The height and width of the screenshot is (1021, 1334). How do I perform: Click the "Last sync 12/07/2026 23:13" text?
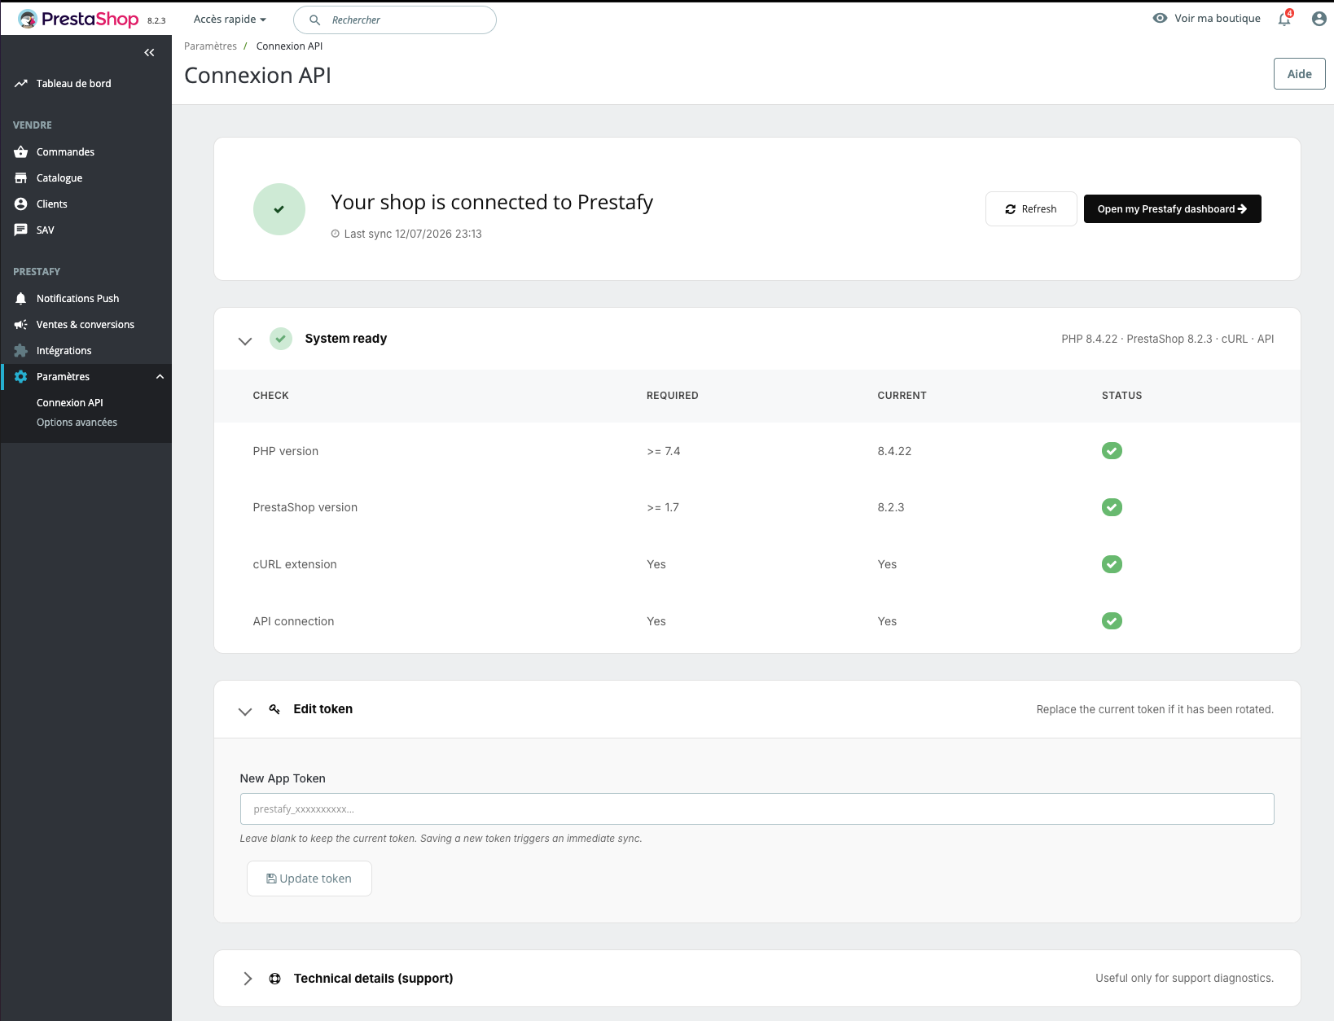click(x=413, y=234)
